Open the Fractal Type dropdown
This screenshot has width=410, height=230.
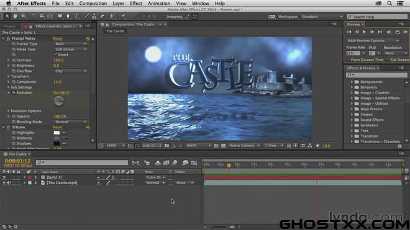tap(70, 44)
